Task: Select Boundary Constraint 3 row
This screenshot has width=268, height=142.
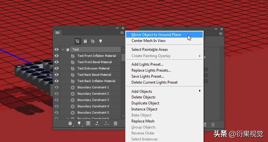Action: pyautogui.click(x=90, y=100)
